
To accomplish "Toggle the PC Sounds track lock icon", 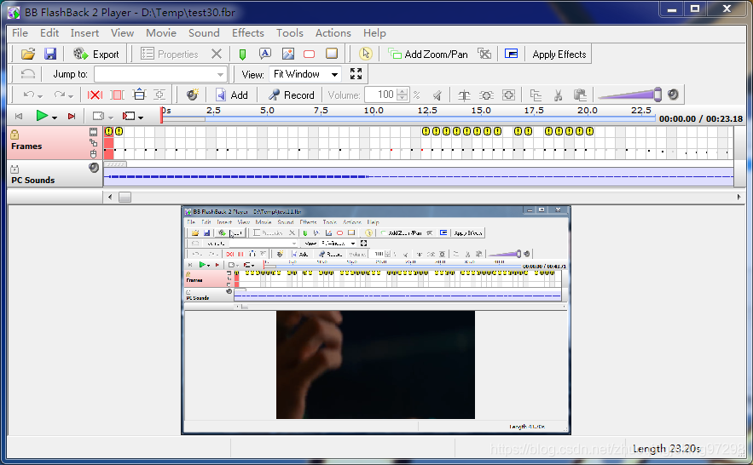I will tap(14, 169).
